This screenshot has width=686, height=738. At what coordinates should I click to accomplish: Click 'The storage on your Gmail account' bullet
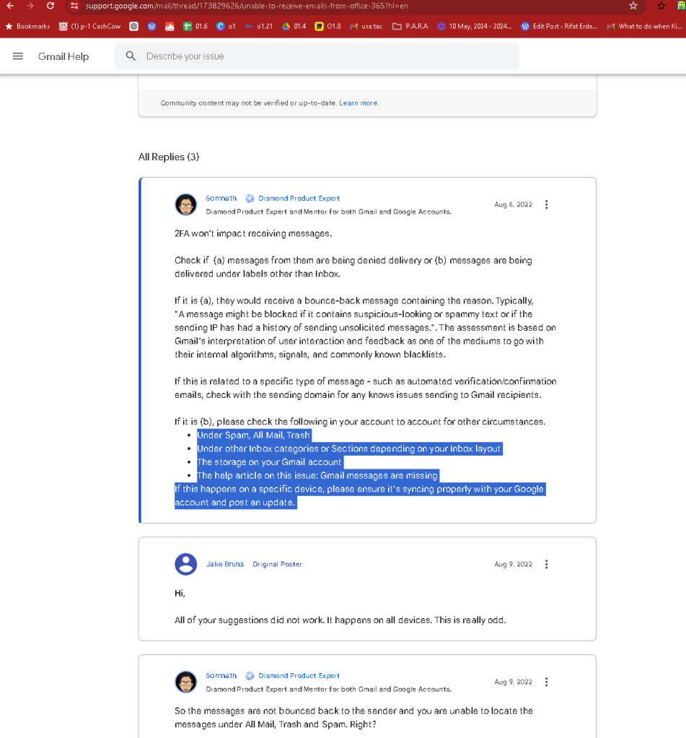[x=269, y=462]
